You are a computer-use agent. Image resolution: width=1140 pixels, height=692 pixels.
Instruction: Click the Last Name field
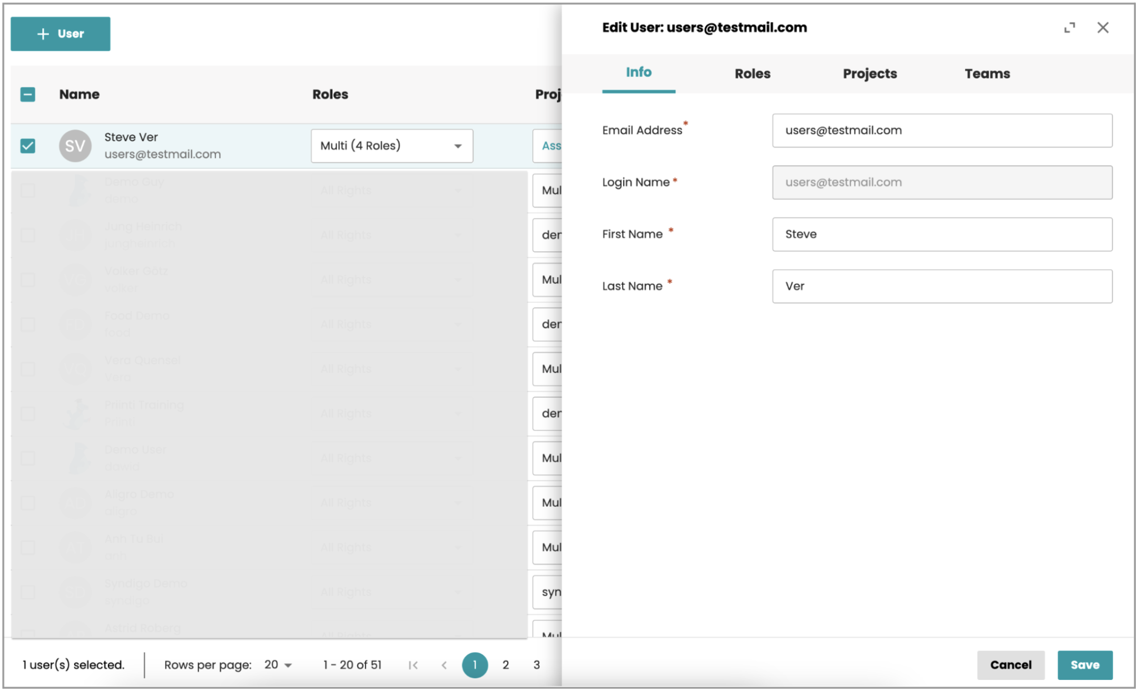pos(941,286)
